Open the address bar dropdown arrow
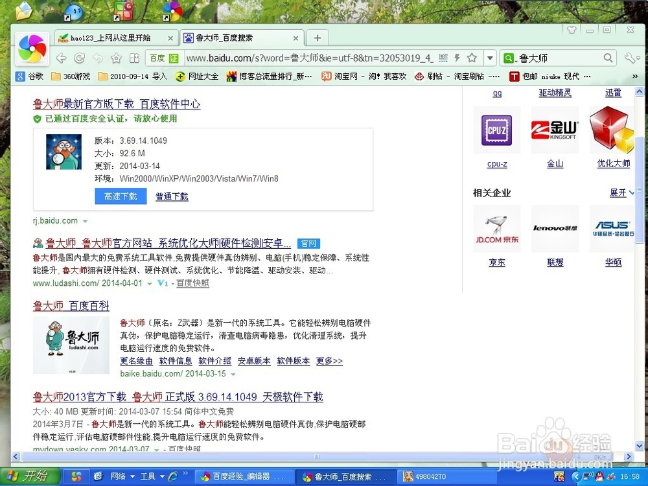Screen dimensions: 648x486 coord(490,58)
